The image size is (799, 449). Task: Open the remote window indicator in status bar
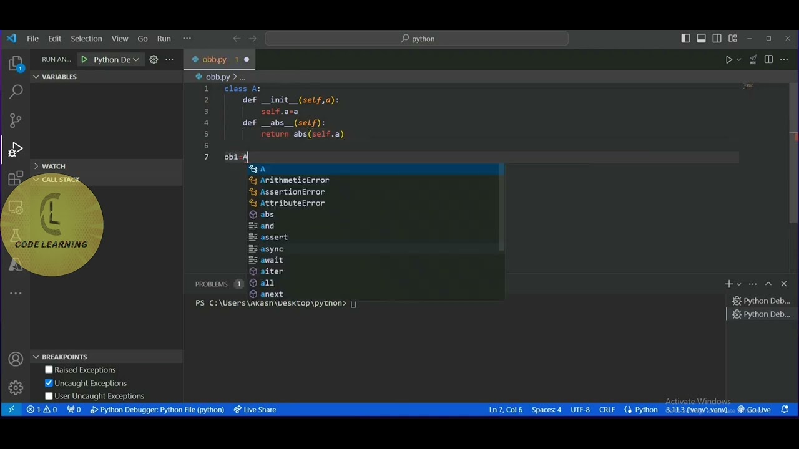11,410
